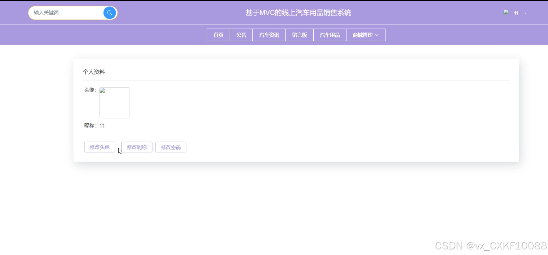This screenshot has width=548, height=255.
Task: Open the 留言板 nav tab
Action: [299, 35]
